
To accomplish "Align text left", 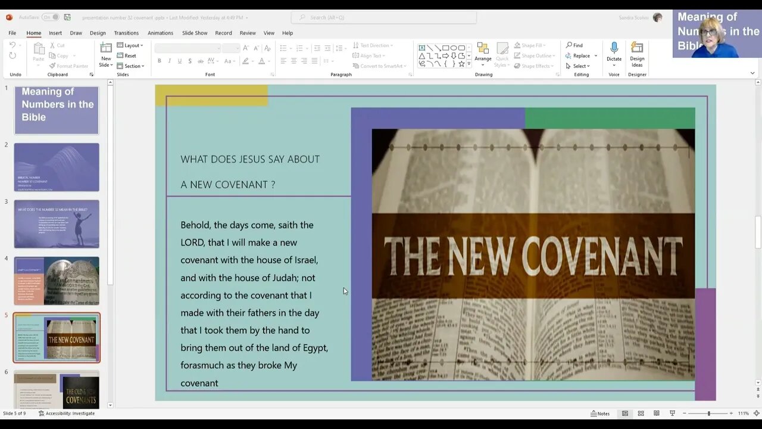I will point(283,61).
